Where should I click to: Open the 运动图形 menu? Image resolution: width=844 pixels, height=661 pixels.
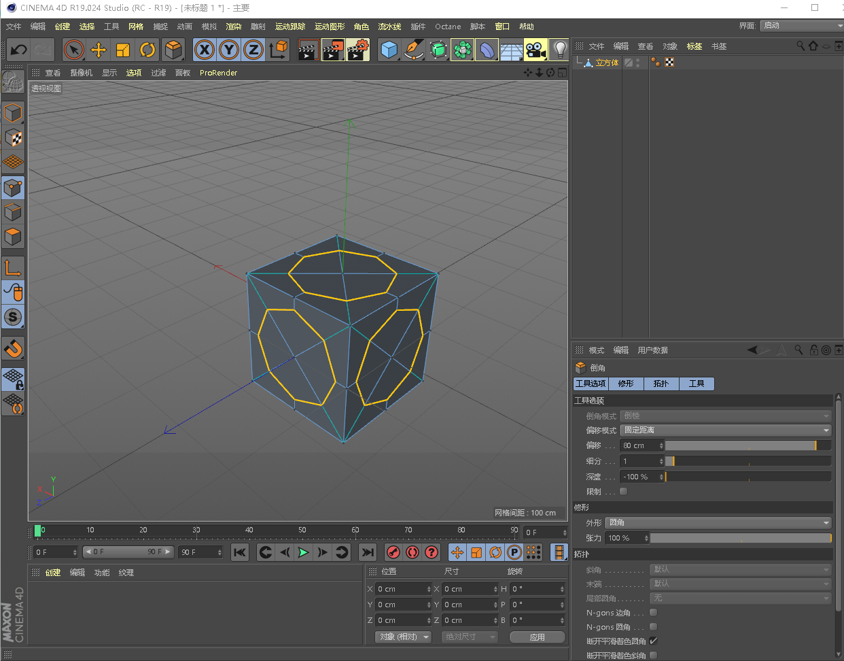[330, 27]
